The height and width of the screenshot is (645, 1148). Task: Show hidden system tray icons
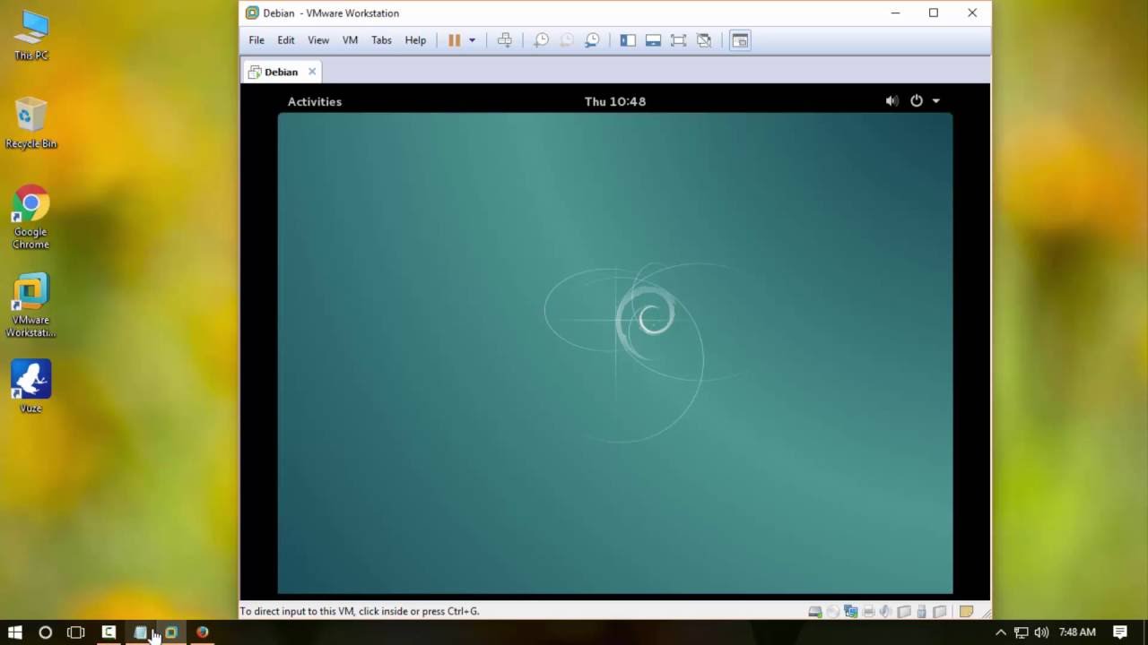tap(1001, 632)
